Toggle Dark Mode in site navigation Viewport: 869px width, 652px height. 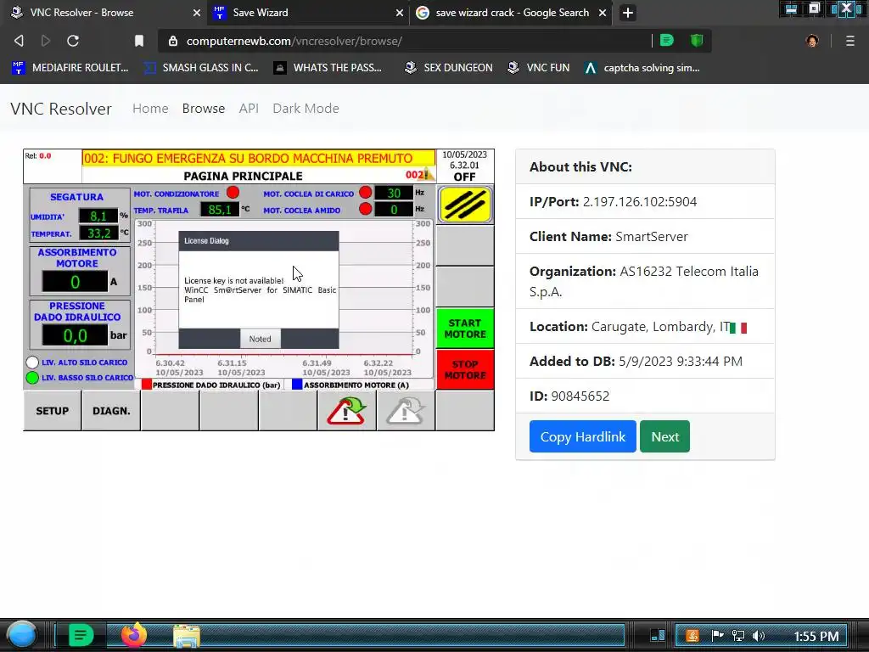click(306, 108)
